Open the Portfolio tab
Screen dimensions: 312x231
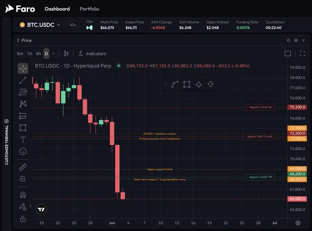(x=89, y=9)
